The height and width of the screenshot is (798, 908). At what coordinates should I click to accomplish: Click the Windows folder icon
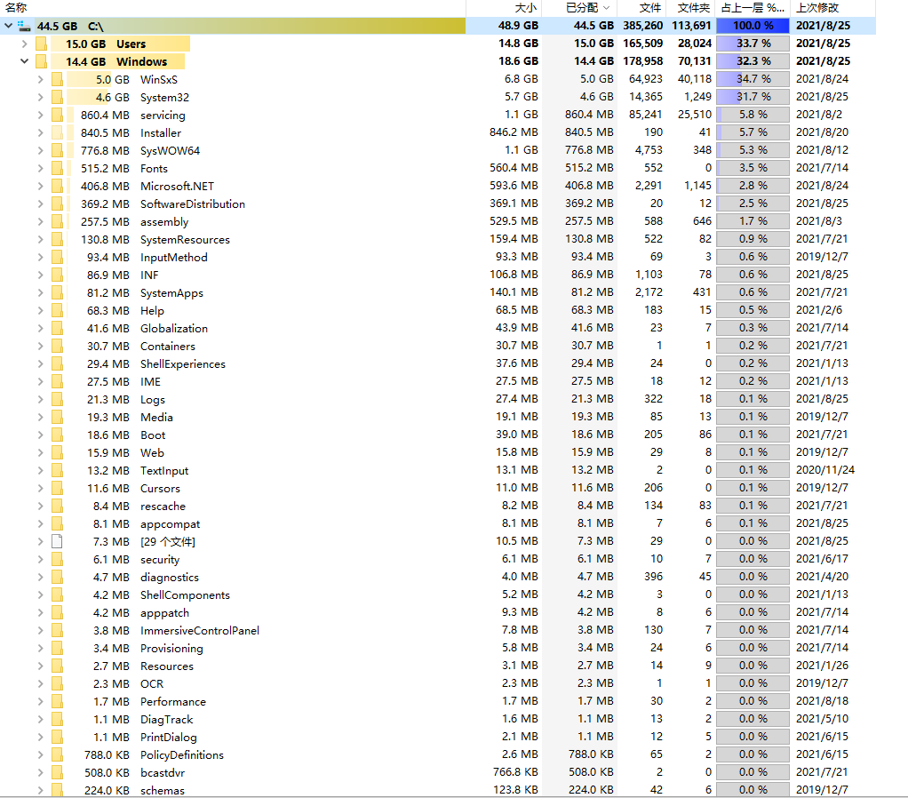[x=41, y=61]
